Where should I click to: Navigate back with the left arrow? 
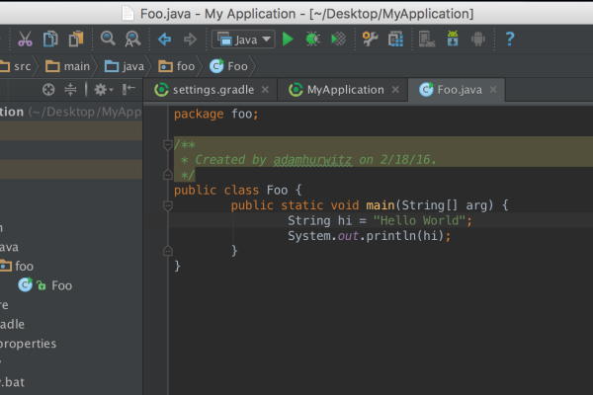pos(165,39)
